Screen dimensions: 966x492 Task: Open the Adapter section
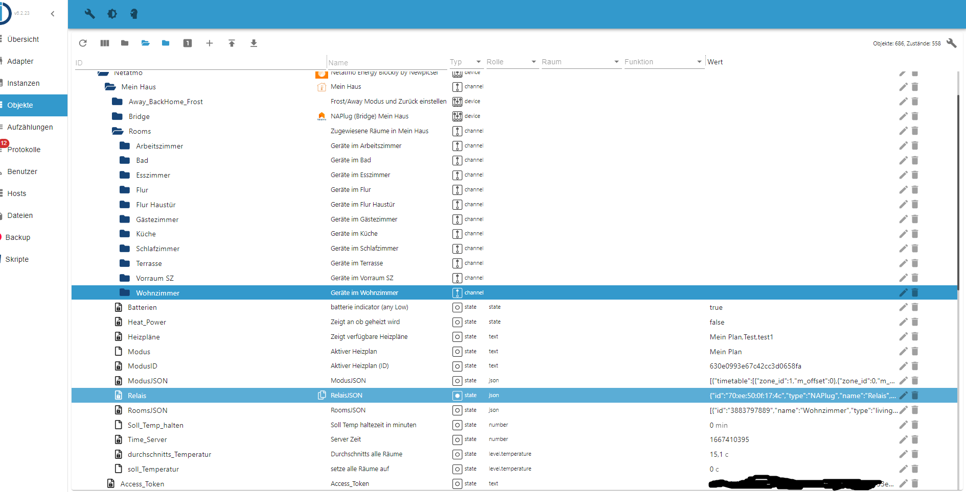click(x=34, y=61)
